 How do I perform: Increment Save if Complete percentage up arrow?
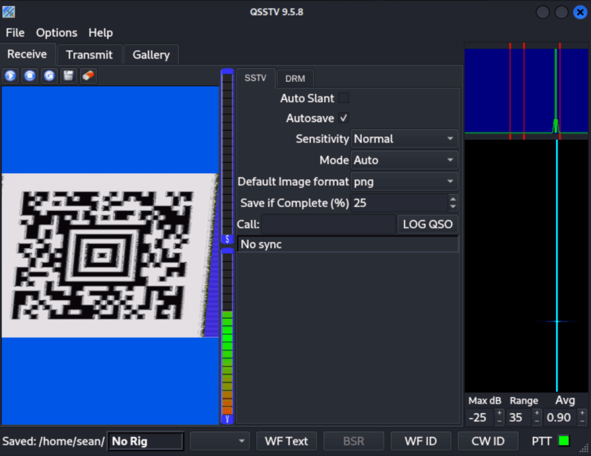coord(453,199)
